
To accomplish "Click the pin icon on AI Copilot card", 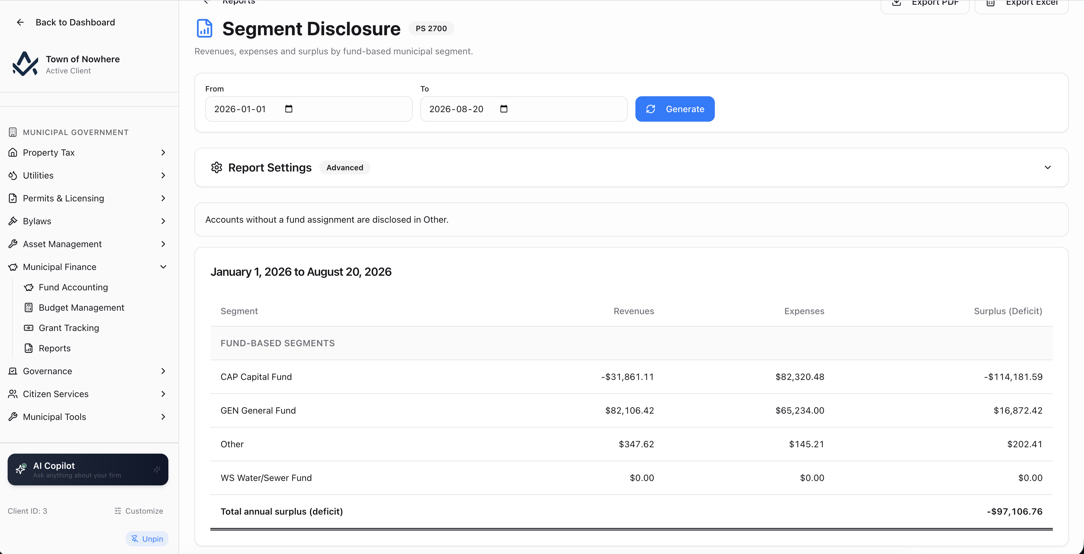I will 157,469.
